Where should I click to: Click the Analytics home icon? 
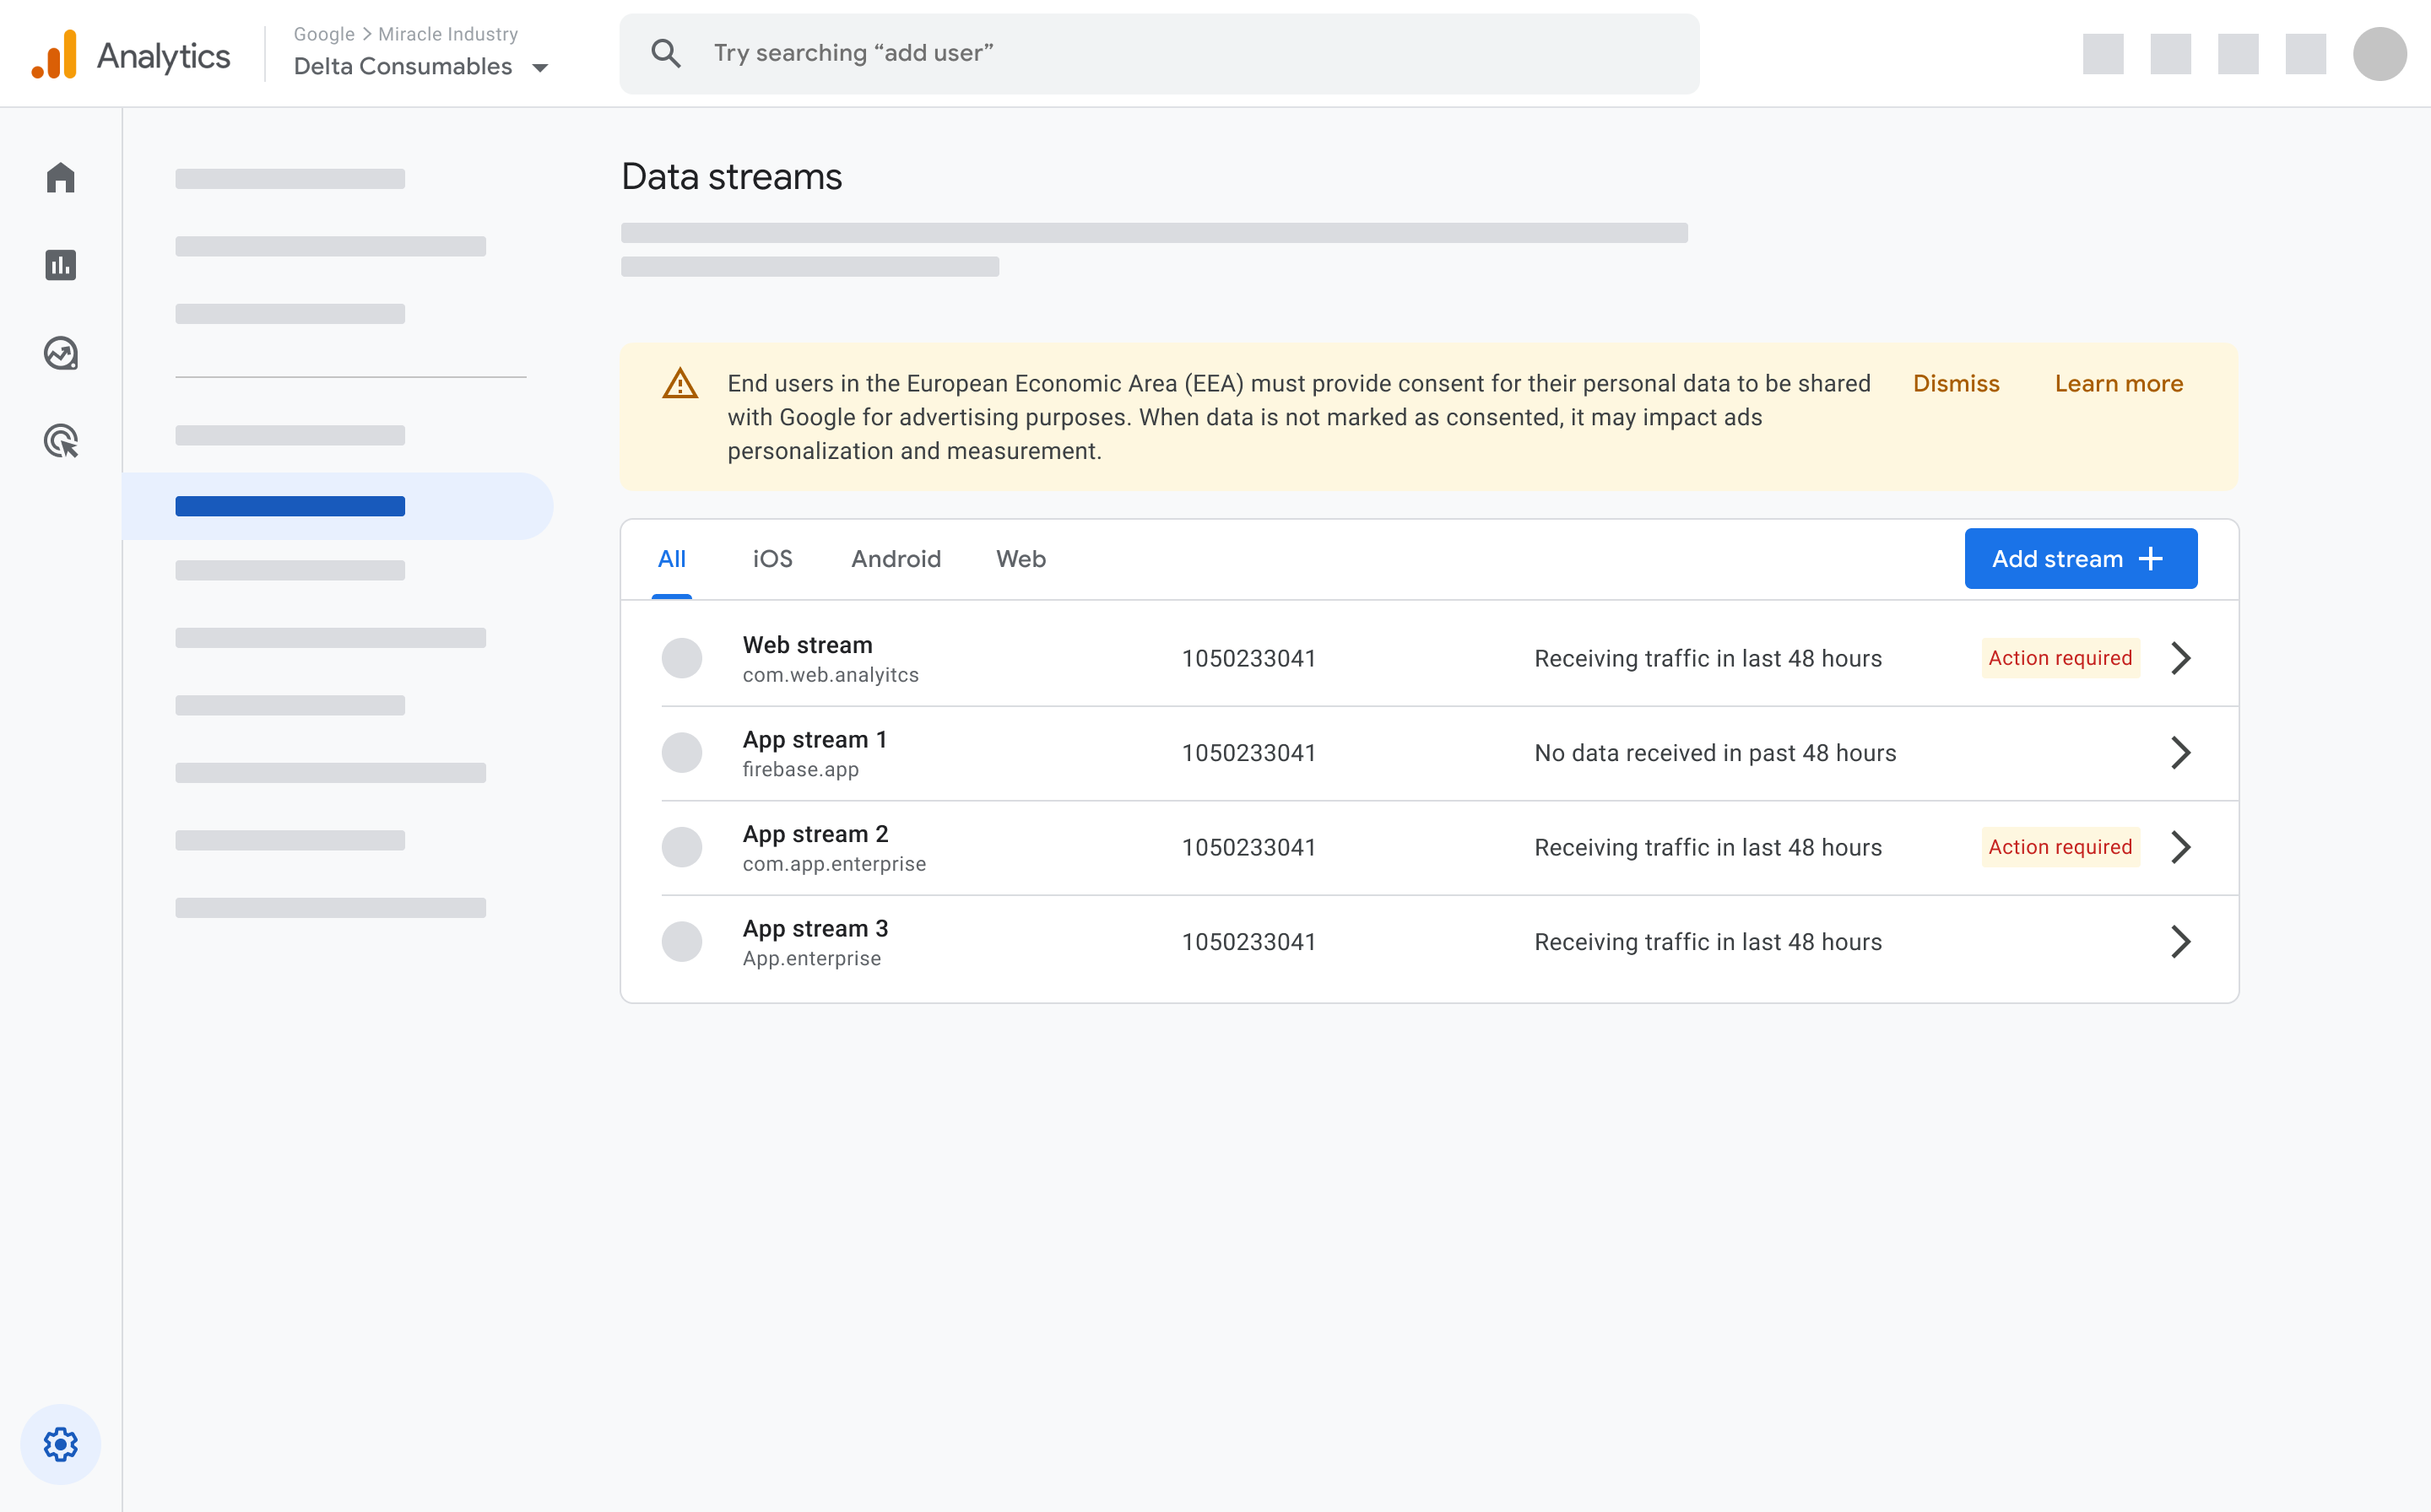coord(61,176)
